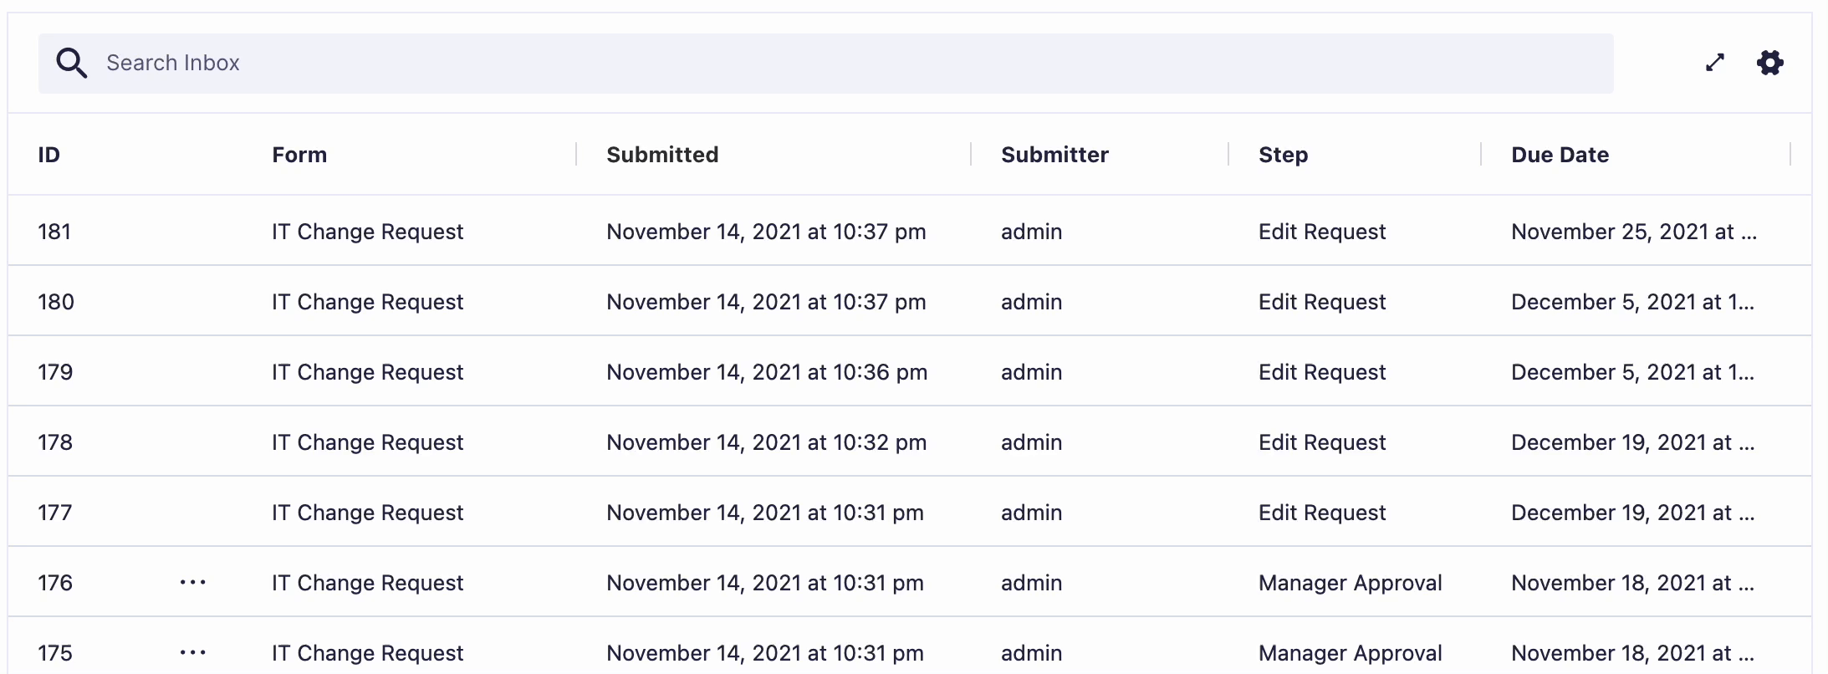Select the Manager Approval step for entry 176

click(1350, 583)
